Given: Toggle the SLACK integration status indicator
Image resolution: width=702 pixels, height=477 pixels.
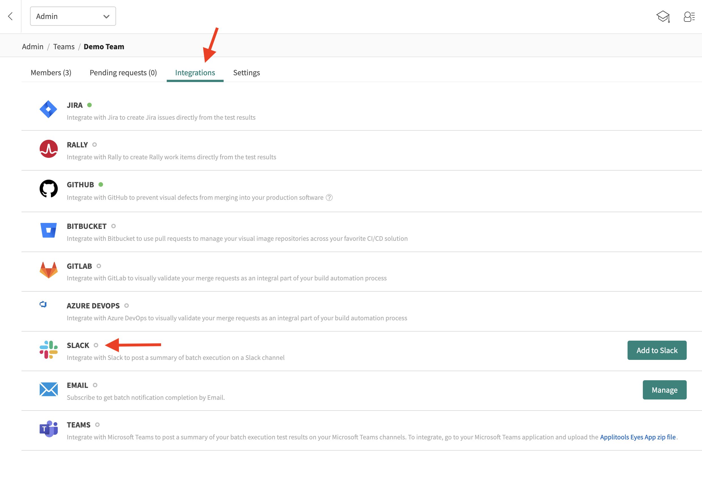Looking at the screenshot, I should point(97,345).
